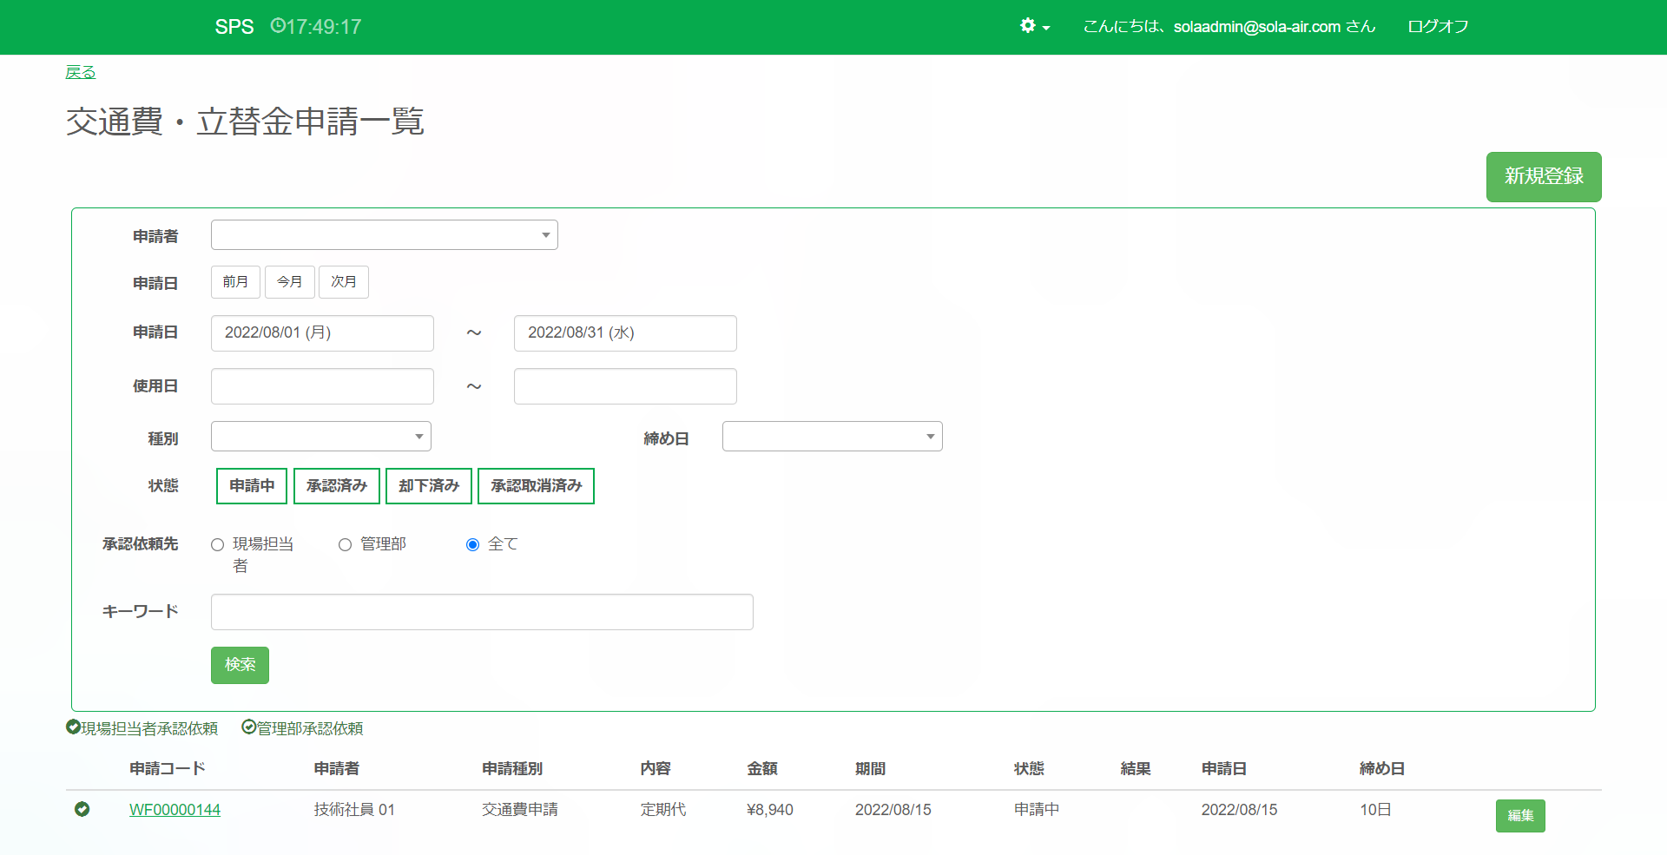This screenshot has height=855, width=1667.
Task: Click the clock icon beside the time
Action: 278,26
